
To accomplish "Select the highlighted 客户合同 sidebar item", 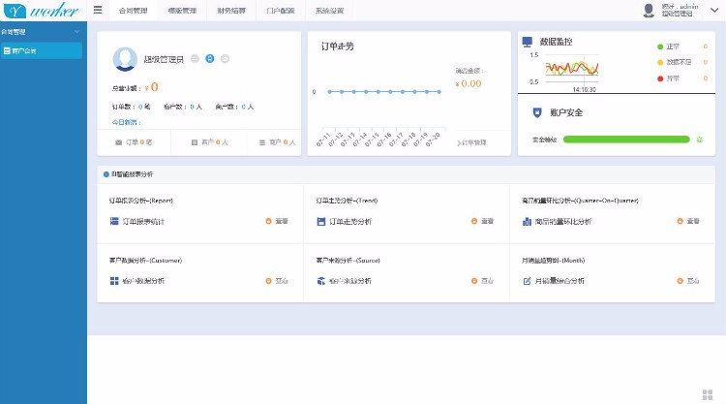I will (42, 51).
